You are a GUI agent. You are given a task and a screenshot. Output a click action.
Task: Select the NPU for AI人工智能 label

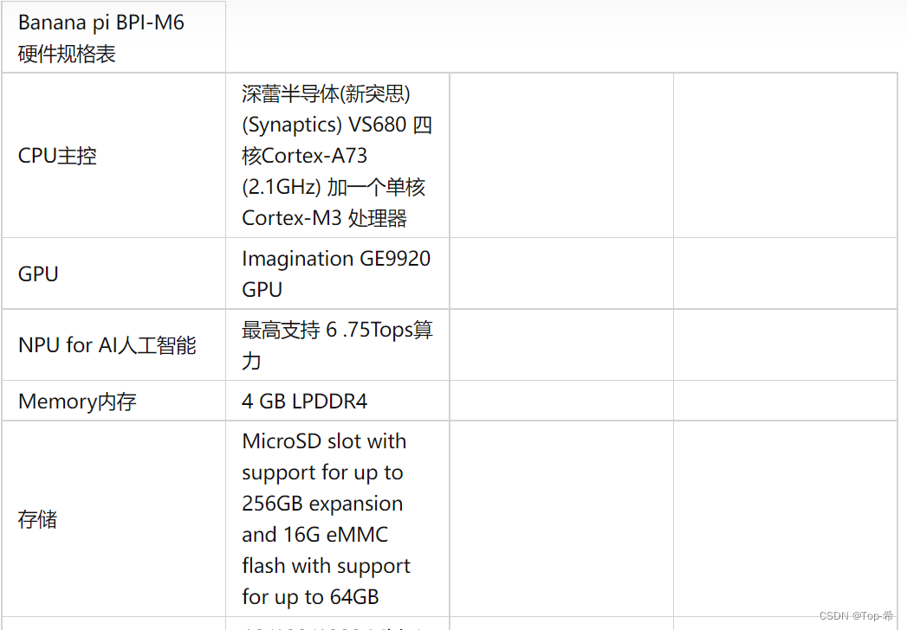coord(107,345)
